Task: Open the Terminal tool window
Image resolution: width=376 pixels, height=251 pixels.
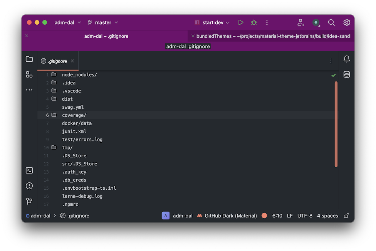Action: (x=29, y=170)
